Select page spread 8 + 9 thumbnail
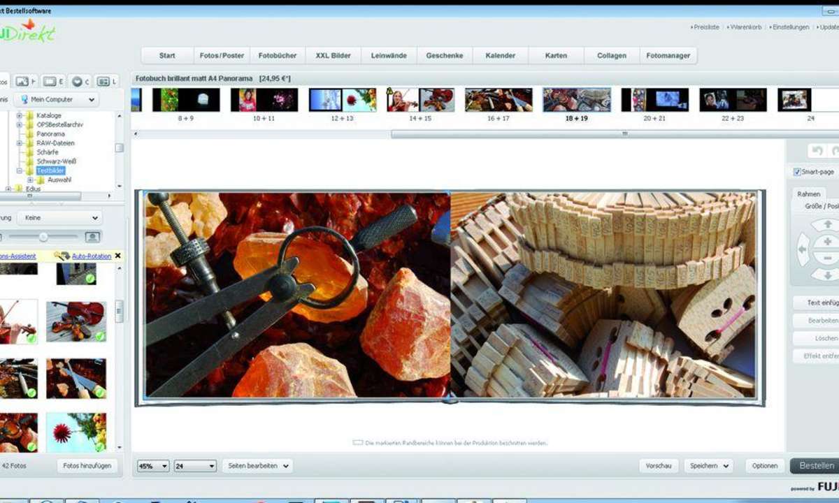 [x=186, y=100]
